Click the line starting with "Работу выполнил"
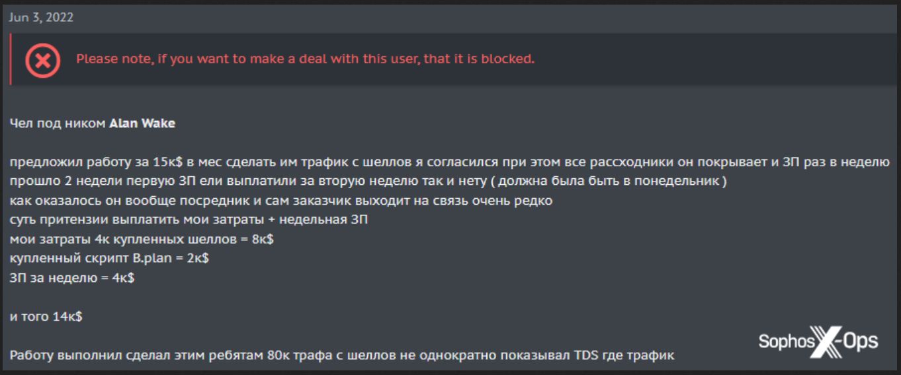This screenshot has width=901, height=375. [342, 355]
